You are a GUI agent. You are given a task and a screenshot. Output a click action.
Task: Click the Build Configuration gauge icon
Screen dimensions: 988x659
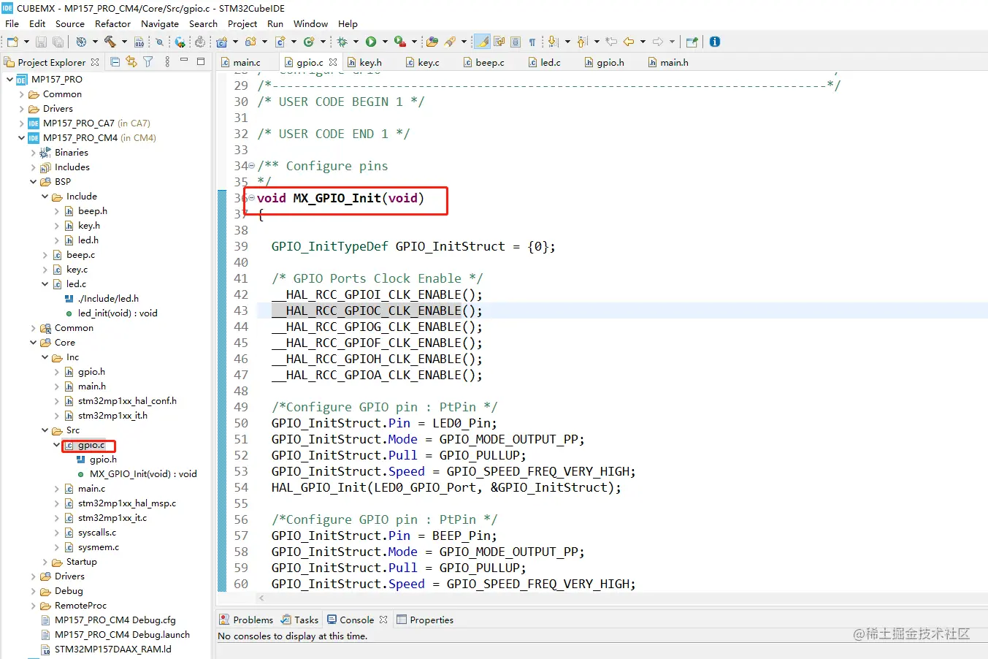click(x=81, y=42)
